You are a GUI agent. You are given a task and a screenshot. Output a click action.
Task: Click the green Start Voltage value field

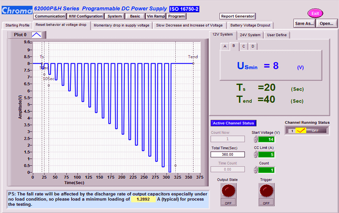(266, 139)
